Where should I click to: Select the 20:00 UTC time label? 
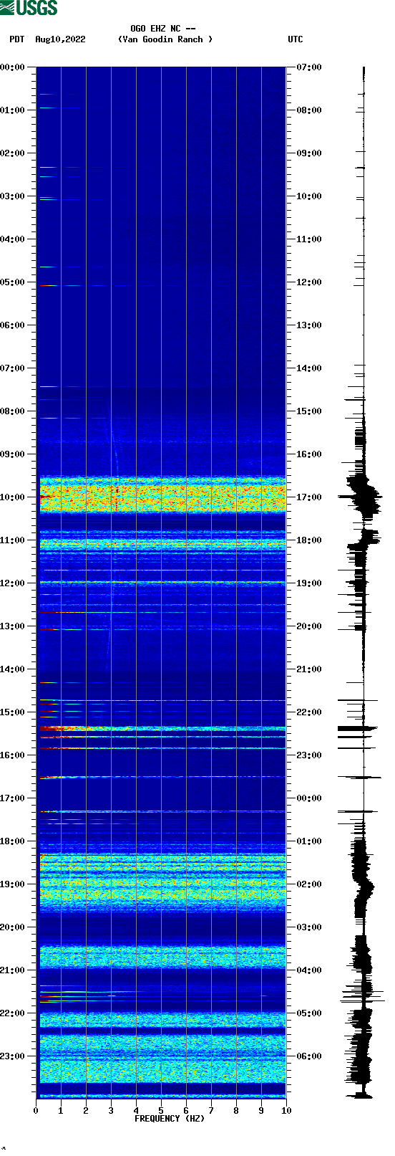point(309,626)
